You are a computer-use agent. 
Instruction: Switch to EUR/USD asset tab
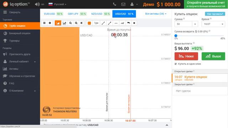tap(53, 14)
